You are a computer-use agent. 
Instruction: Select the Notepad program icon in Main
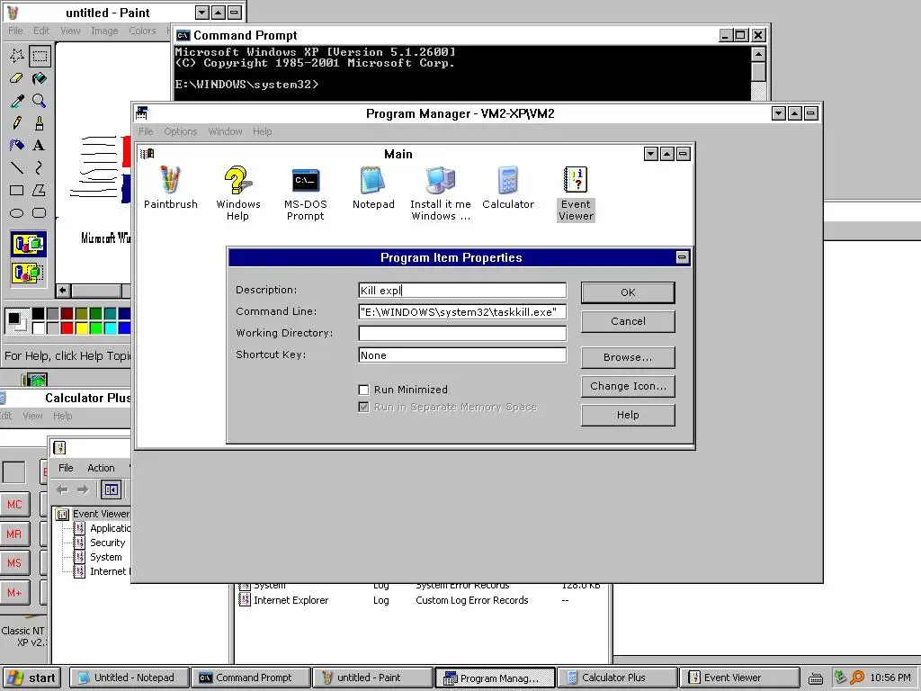(373, 187)
